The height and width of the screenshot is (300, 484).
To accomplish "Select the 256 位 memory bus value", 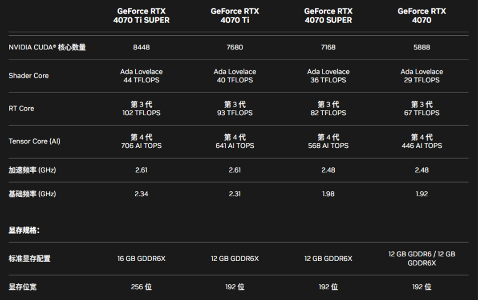I will click(141, 287).
